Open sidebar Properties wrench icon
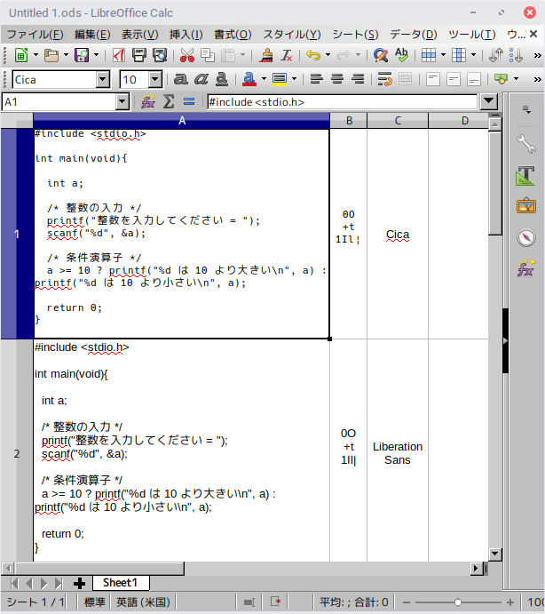This screenshot has height=614, width=545. coord(525,144)
